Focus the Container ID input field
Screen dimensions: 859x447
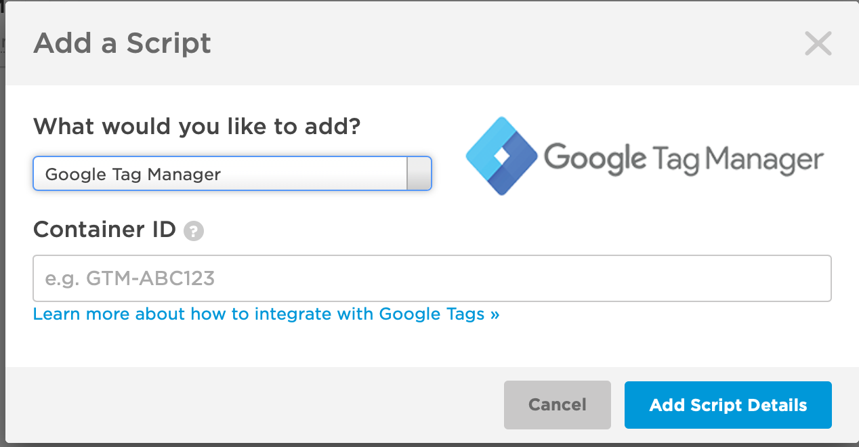(432, 278)
